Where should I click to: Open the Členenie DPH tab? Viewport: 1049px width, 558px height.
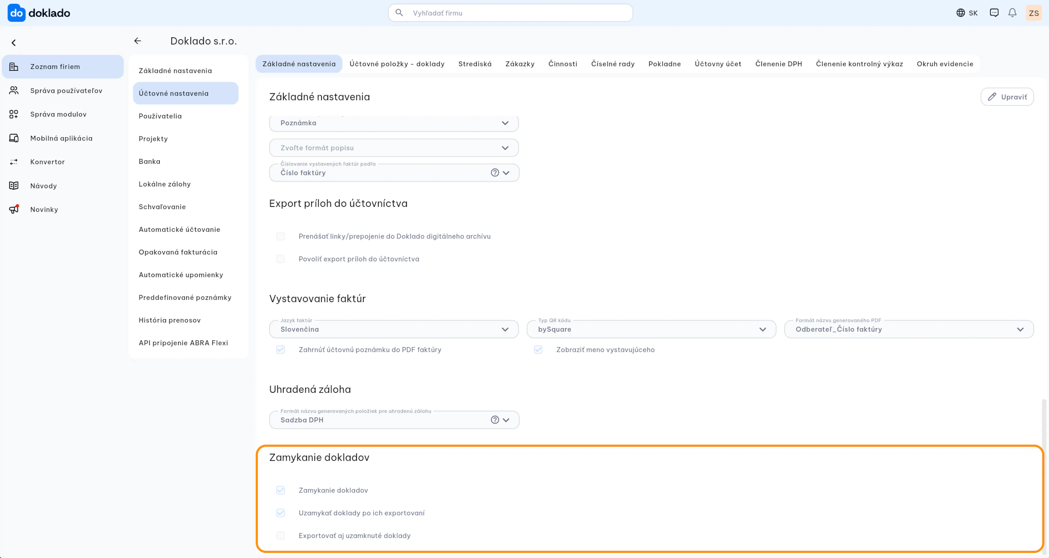click(x=779, y=64)
